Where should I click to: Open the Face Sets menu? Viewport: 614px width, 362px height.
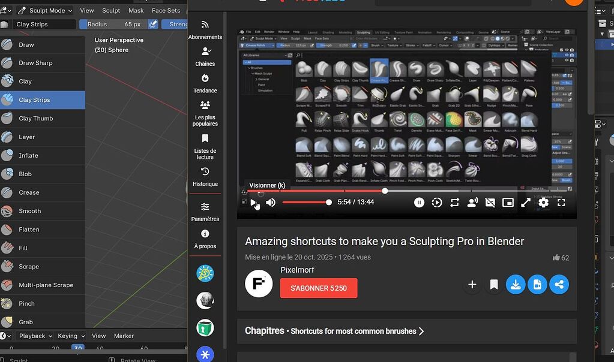click(x=166, y=11)
